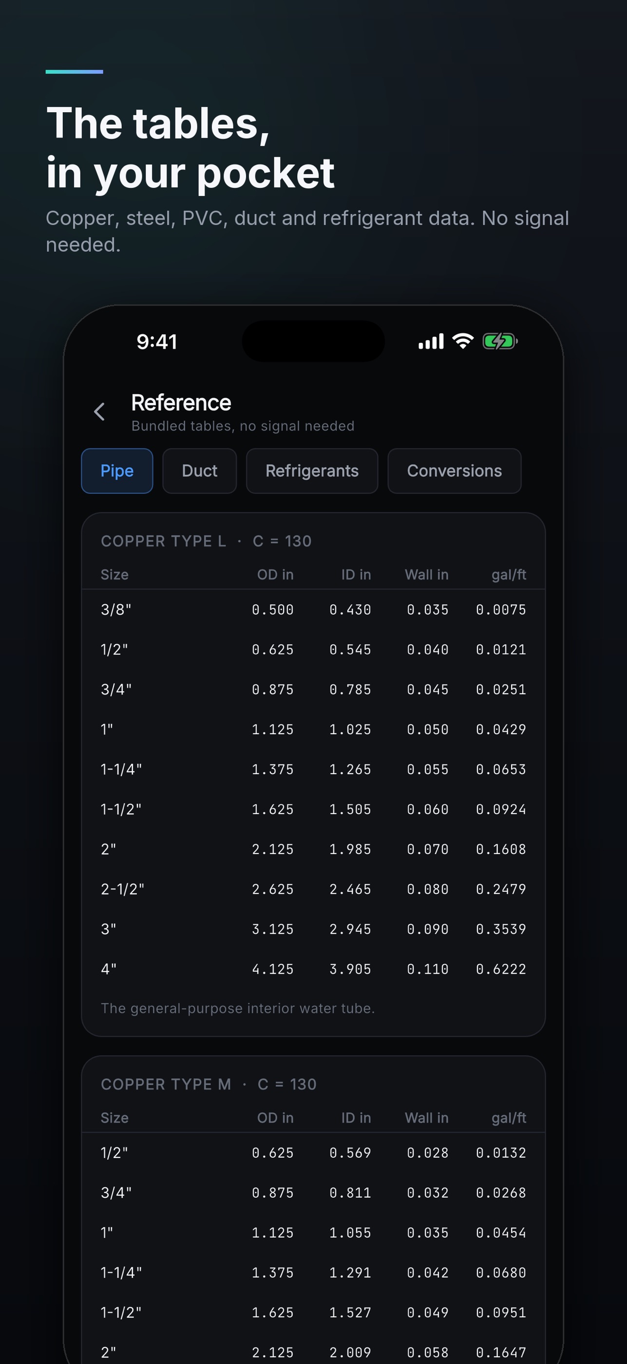627x1364 pixels.
Task: Tap the general-purpose interior water tube note
Action: pyautogui.click(x=238, y=1008)
